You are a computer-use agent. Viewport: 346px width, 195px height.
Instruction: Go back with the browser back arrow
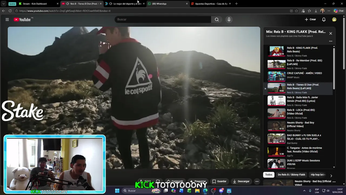point(4,11)
